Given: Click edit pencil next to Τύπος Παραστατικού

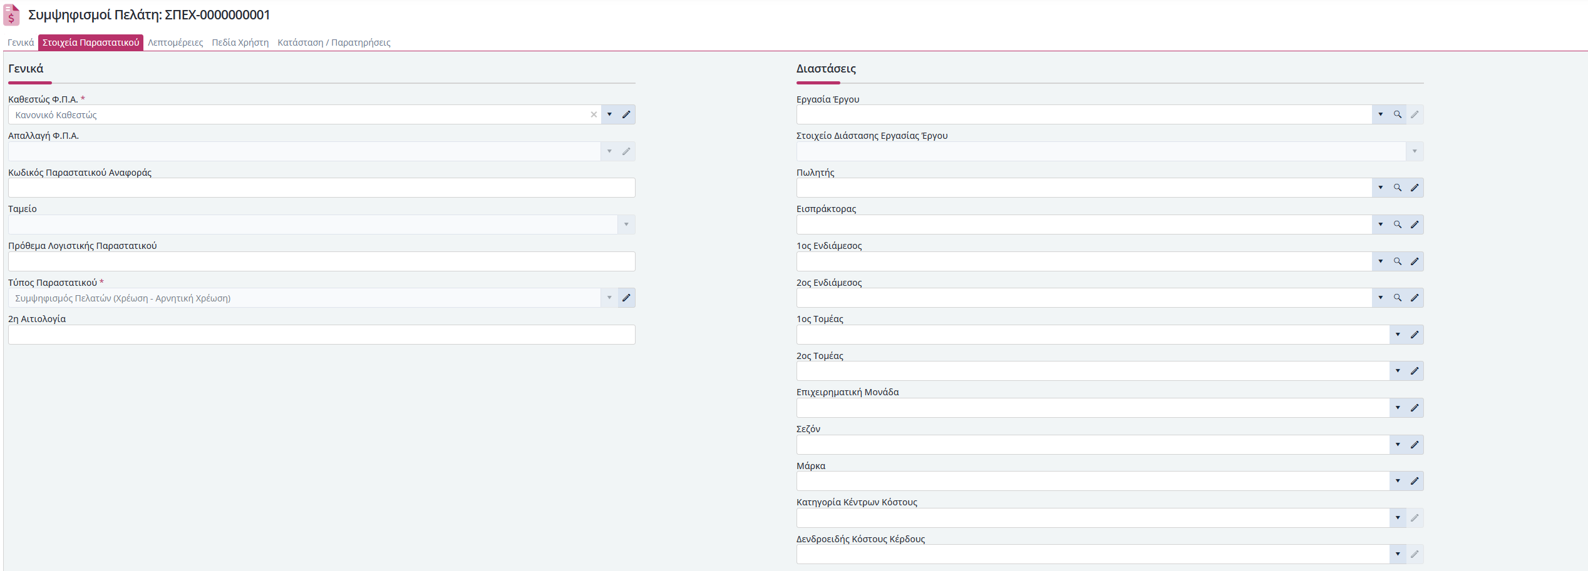Looking at the screenshot, I should 626,298.
